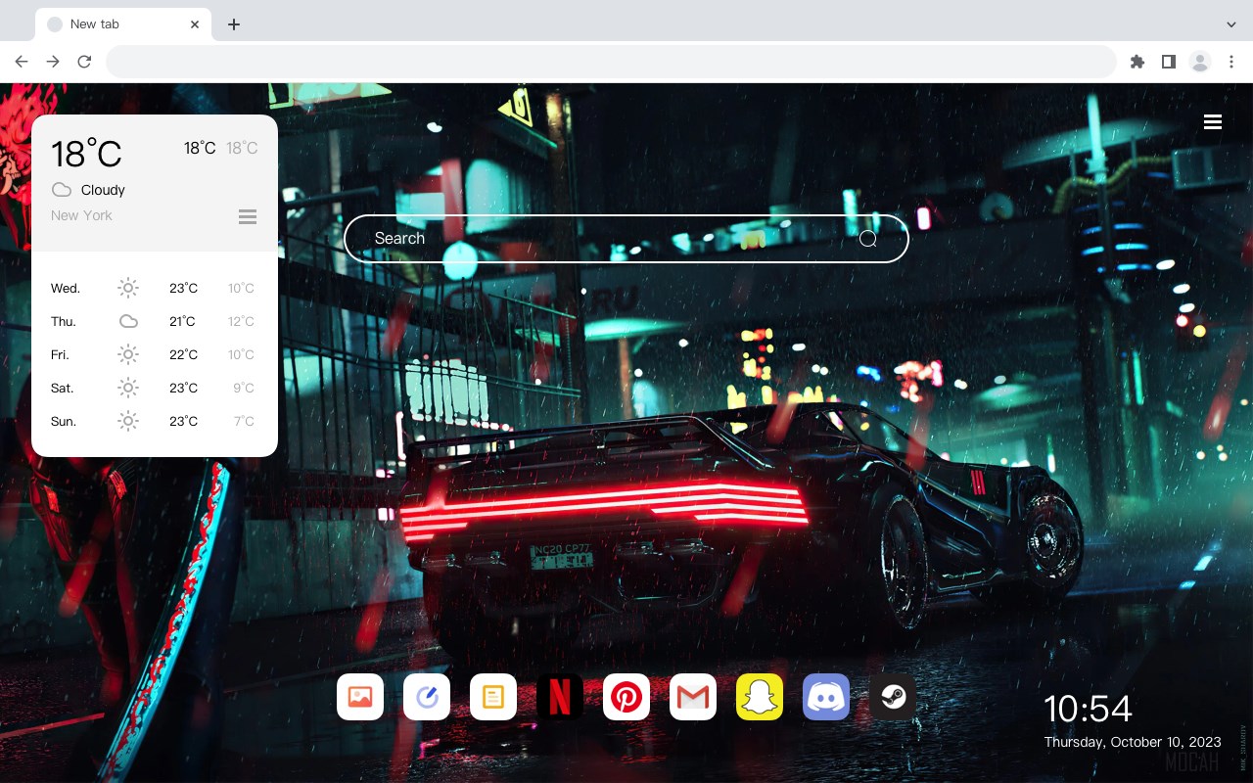The image size is (1253, 783).
Task: Launch the Discord shortcut
Action: (826, 697)
